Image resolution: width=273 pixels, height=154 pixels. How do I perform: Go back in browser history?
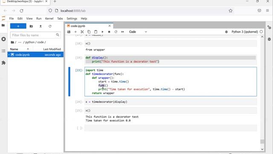(x=5, y=11)
